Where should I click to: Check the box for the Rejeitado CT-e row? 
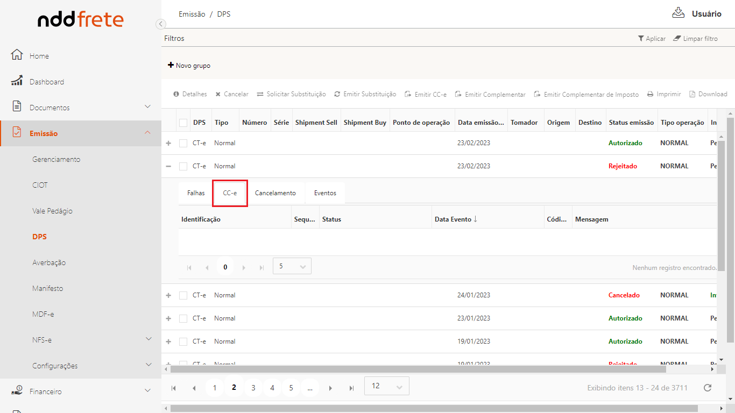[183, 166]
